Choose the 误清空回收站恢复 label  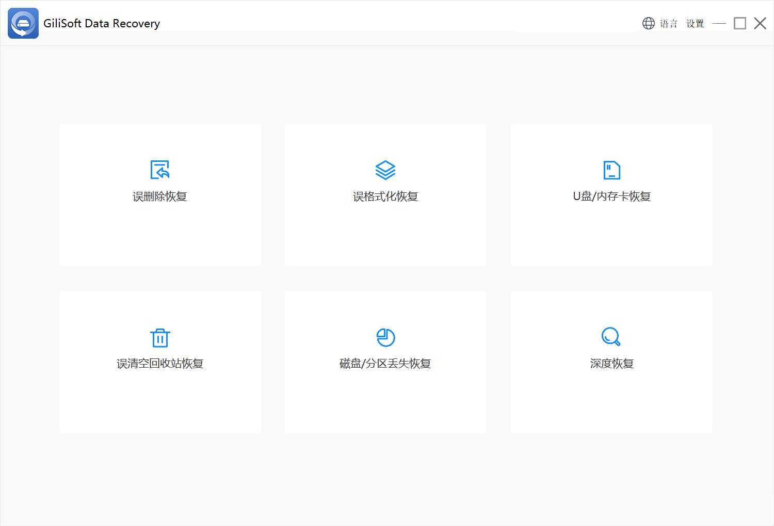point(160,364)
